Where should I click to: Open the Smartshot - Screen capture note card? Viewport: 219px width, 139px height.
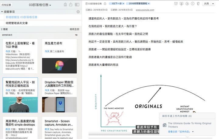[x=59, y=128]
